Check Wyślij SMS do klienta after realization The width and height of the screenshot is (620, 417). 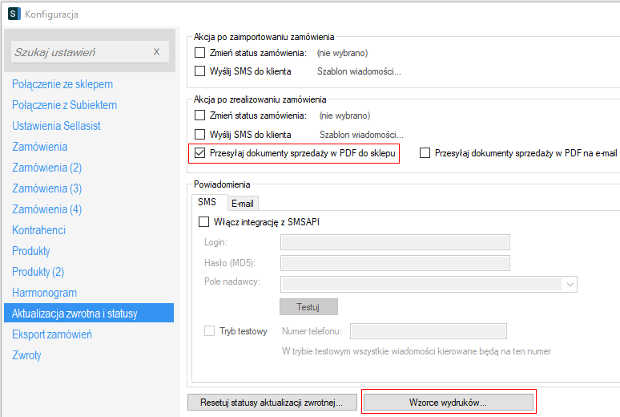pos(200,135)
